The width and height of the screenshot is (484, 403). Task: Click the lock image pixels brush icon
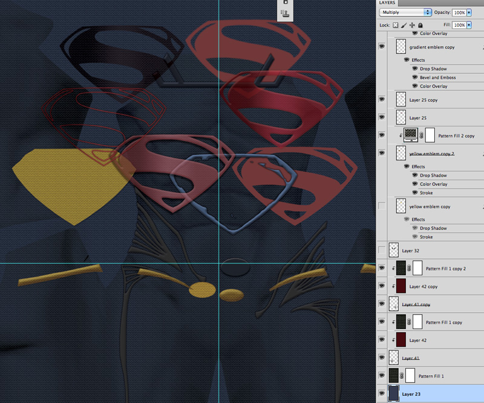[404, 25]
